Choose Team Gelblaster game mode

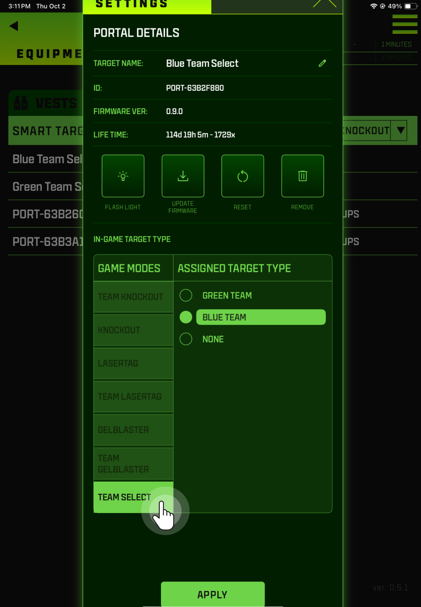tap(133, 464)
